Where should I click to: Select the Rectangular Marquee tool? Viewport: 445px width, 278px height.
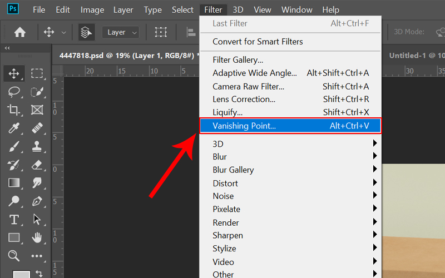pyautogui.click(x=37, y=73)
